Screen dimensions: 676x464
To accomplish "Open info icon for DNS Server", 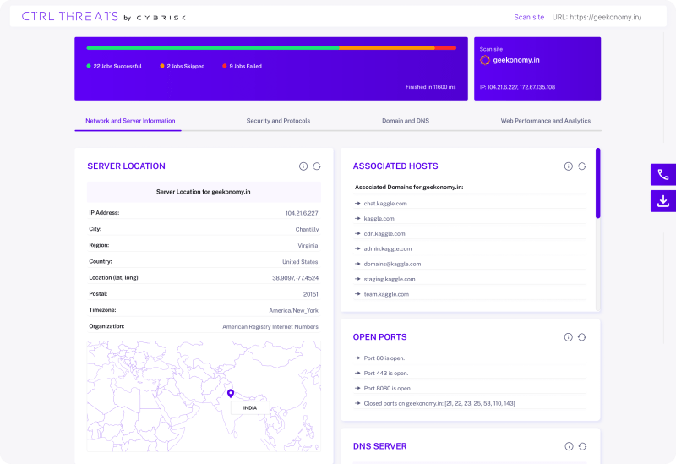I will coord(569,446).
